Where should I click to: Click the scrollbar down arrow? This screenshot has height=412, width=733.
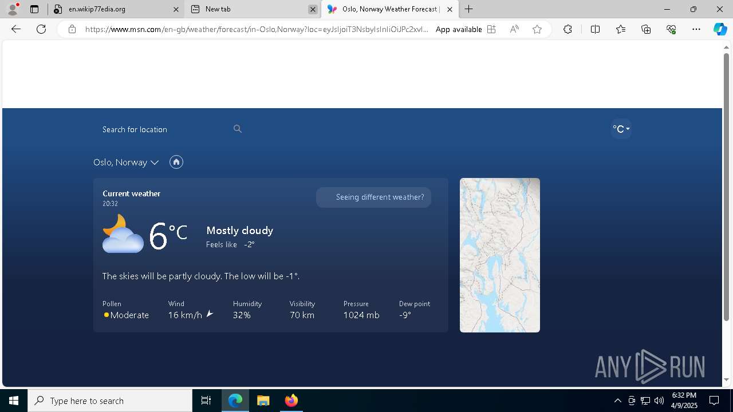(x=726, y=379)
